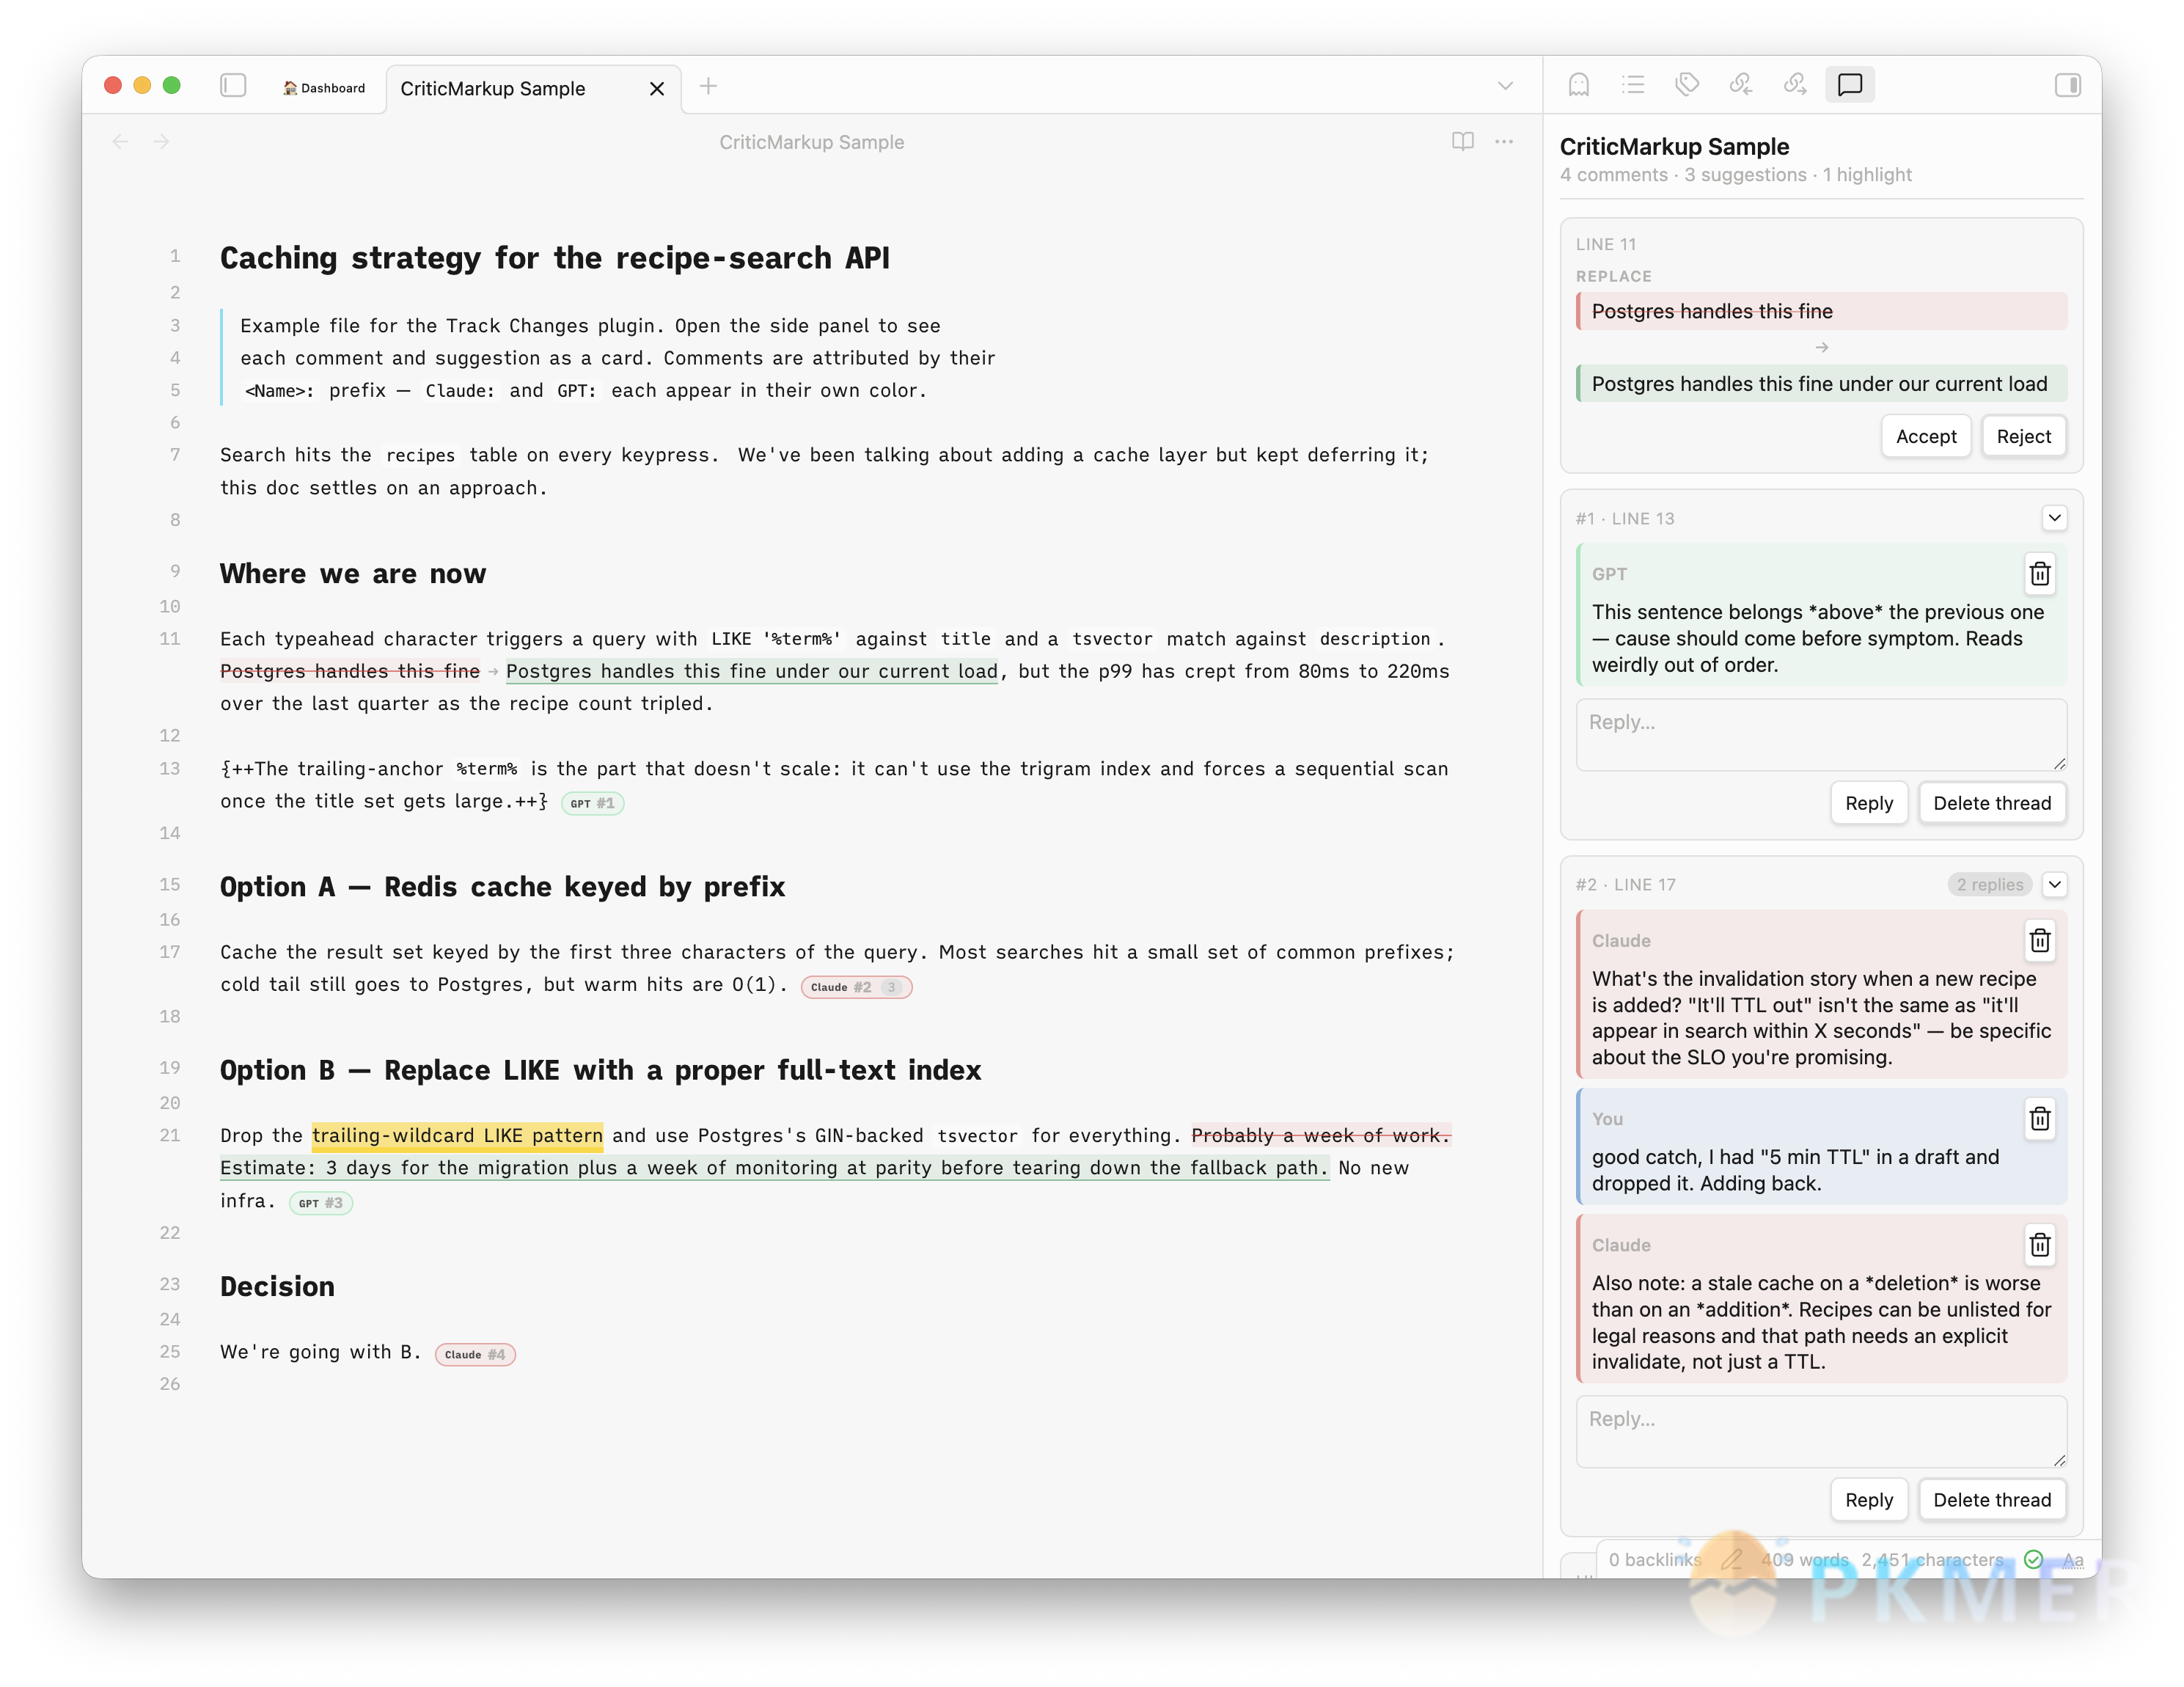Click '0 backlinks' in status bar

[1655, 1560]
